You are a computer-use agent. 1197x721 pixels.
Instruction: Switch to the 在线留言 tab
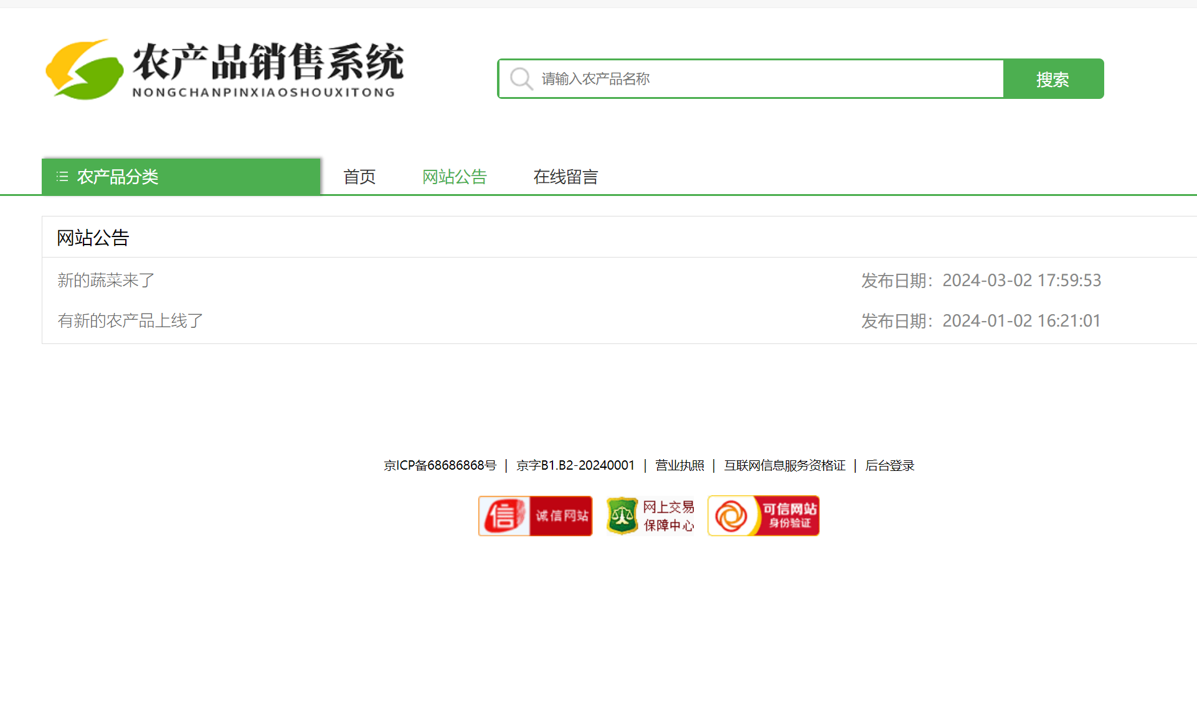(565, 176)
